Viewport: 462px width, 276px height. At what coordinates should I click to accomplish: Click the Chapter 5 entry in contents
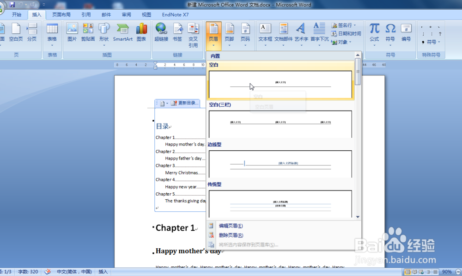coord(180,194)
